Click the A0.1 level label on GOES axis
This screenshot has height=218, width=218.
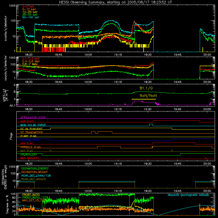point(13,105)
